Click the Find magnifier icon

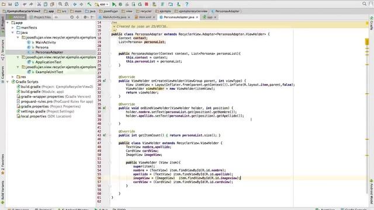point(60,4)
